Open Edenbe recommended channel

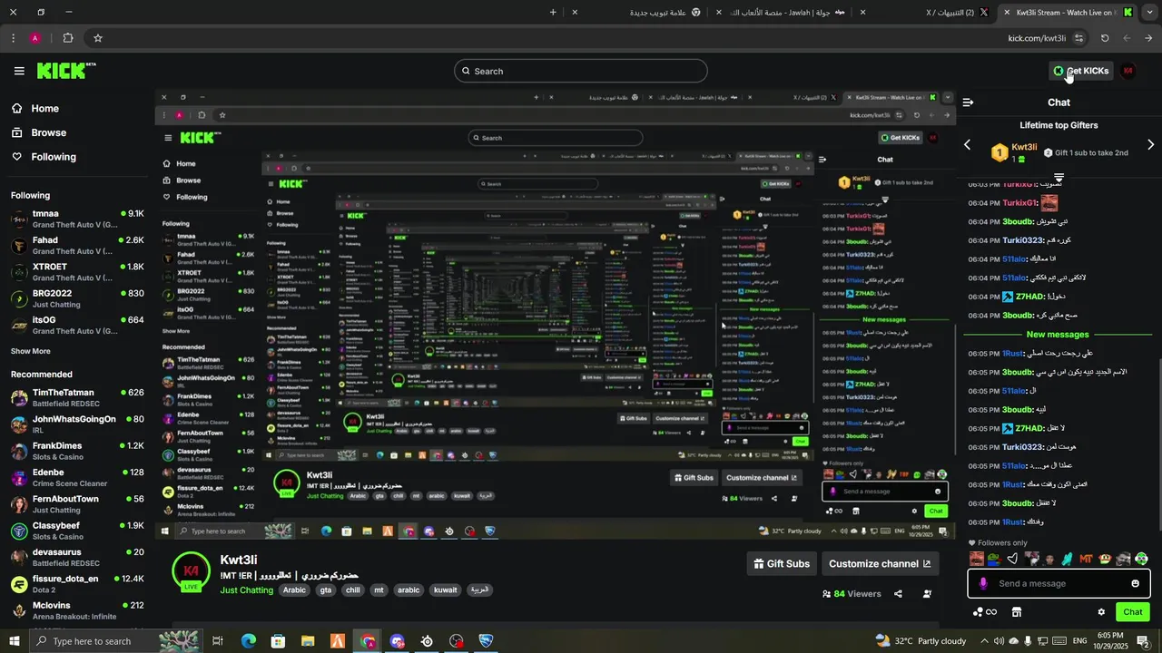(x=77, y=477)
